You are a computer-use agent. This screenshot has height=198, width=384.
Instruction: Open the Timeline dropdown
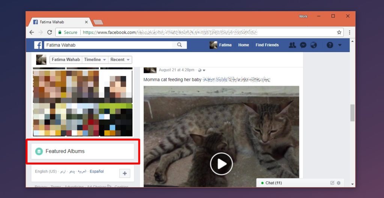point(95,60)
